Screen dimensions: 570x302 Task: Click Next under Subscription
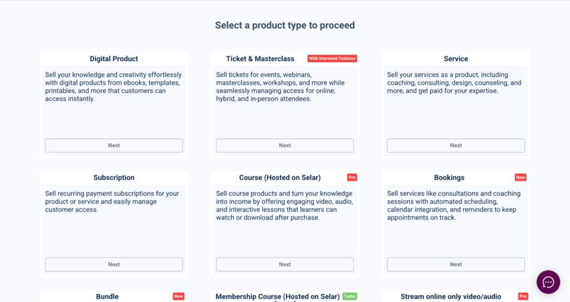[114, 264]
